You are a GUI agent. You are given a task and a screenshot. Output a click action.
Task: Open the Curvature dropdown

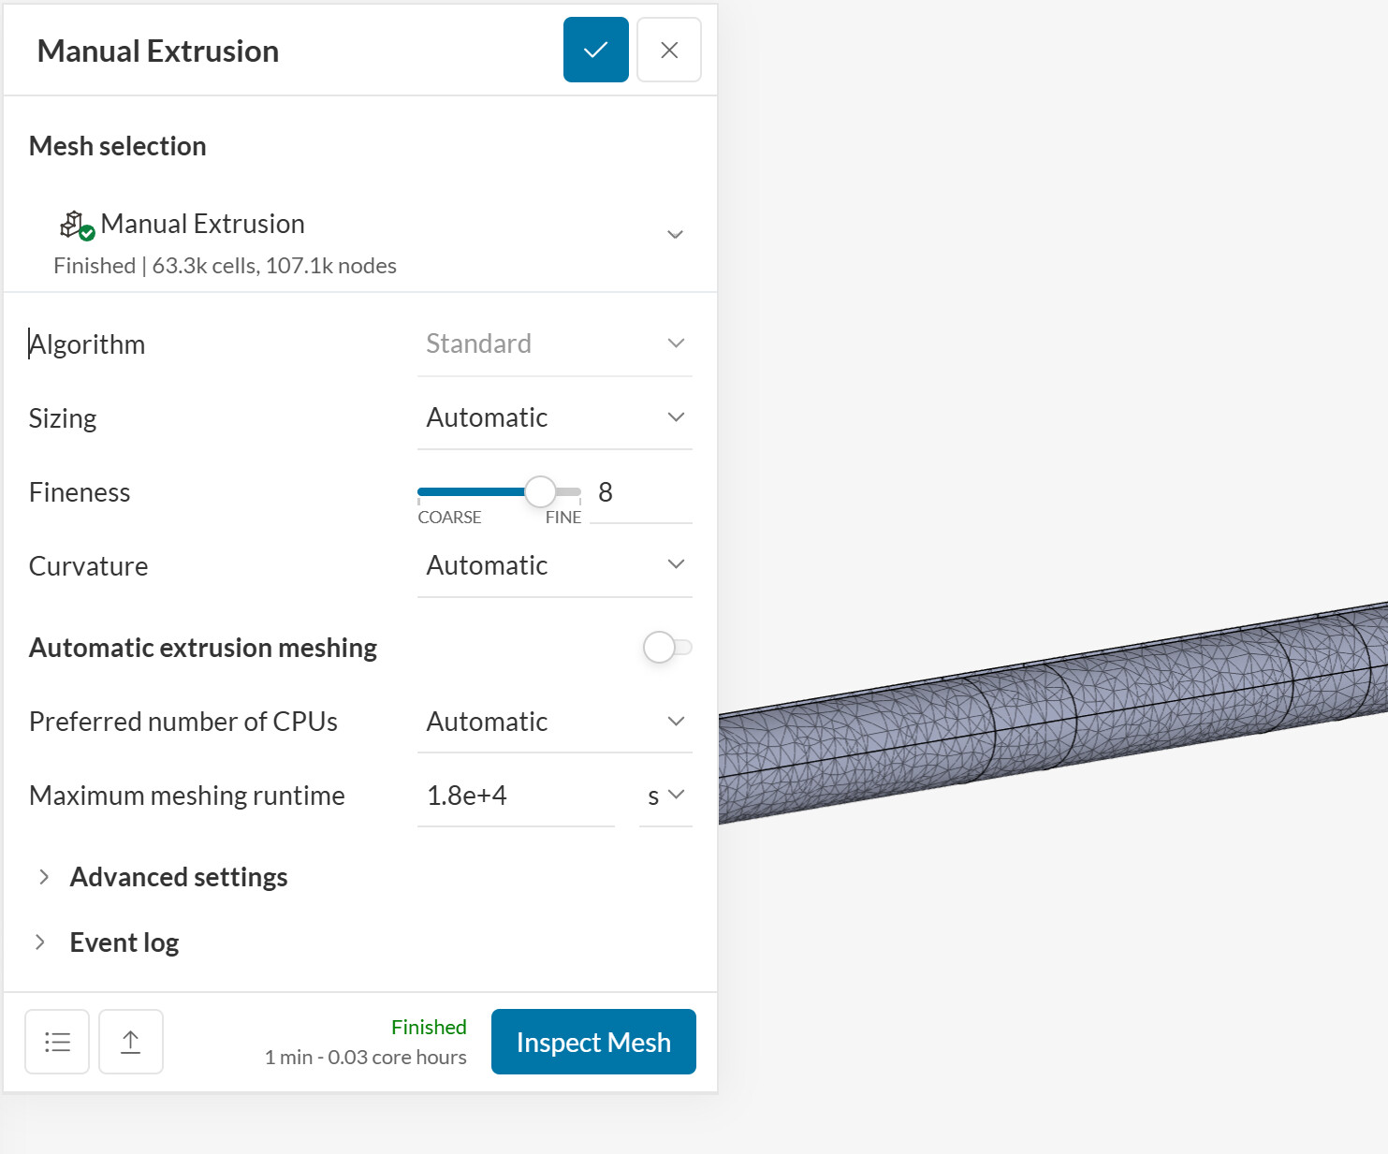tap(554, 565)
